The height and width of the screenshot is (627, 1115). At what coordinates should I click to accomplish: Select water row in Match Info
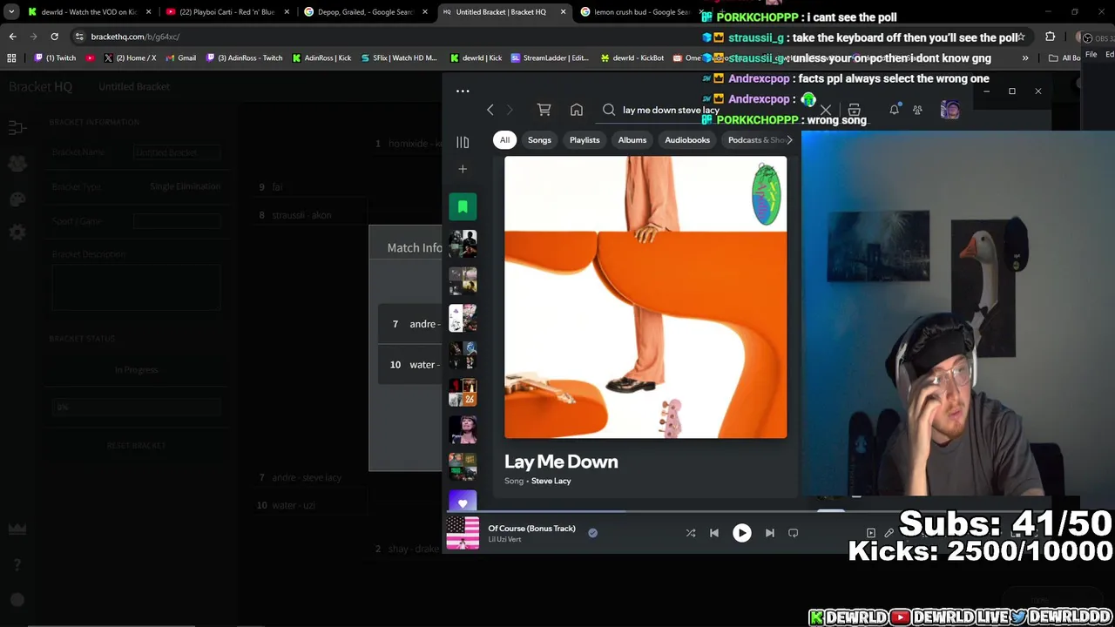[410, 365]
